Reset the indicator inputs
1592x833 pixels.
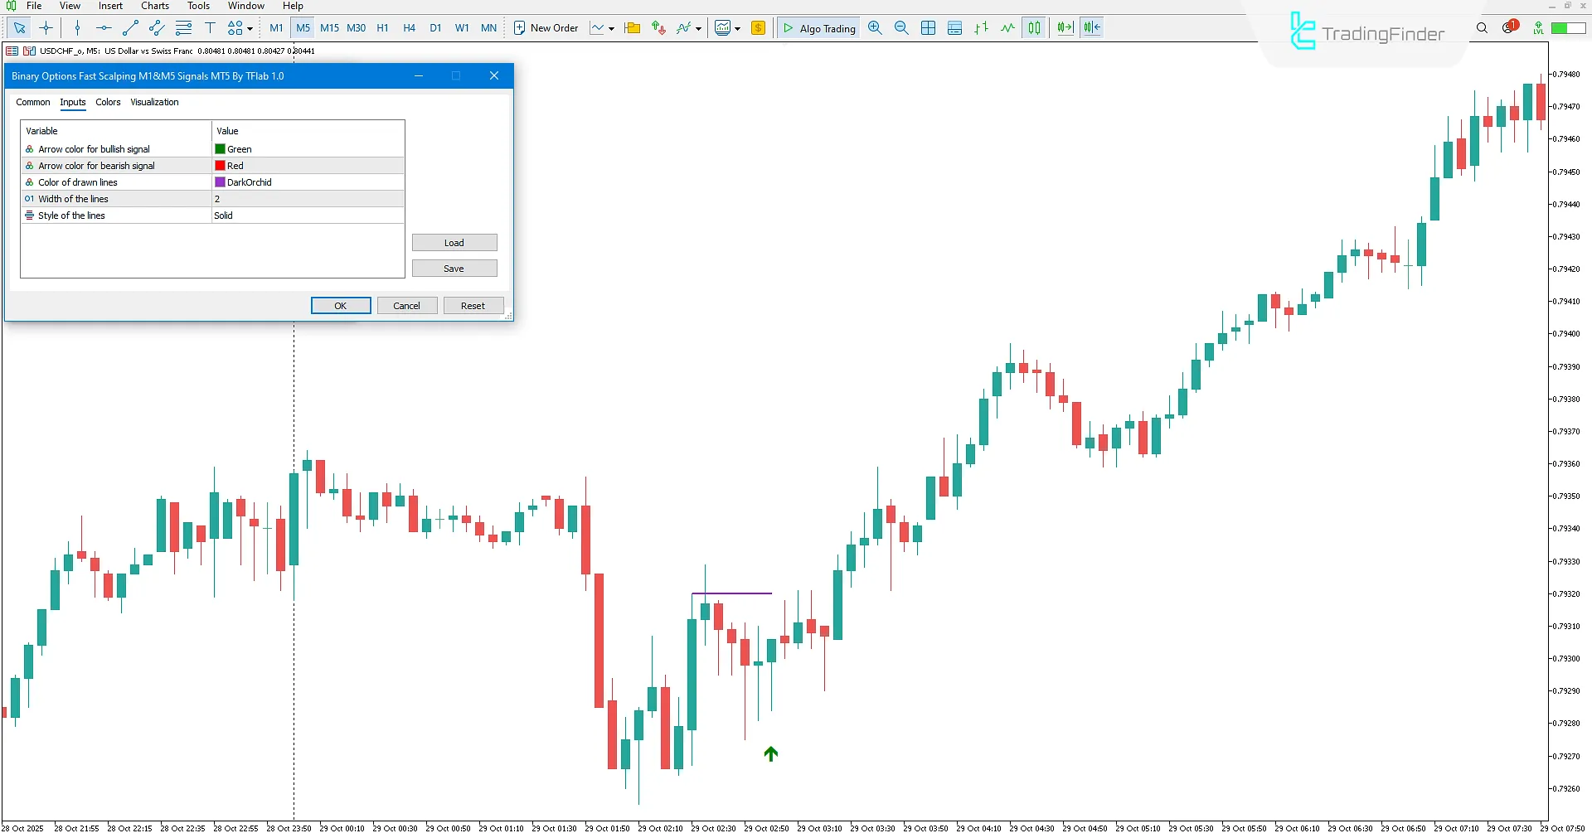pyautogui.click(x=473, y=305)
